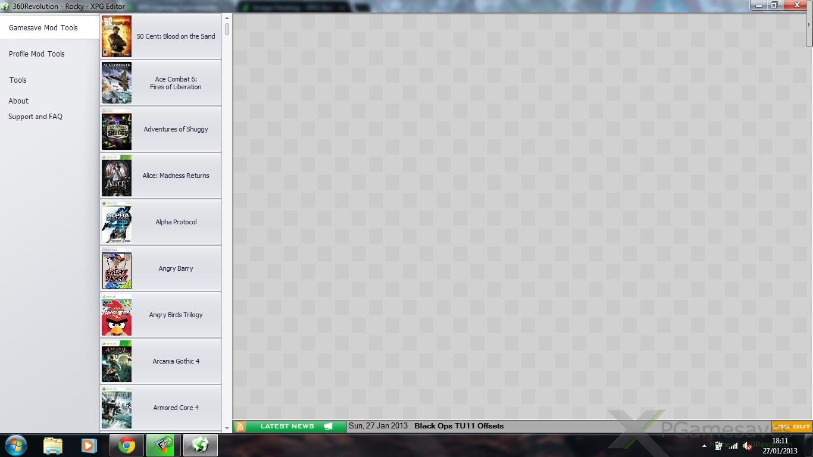Open Black Ops TU11 Offsets news item
813x457 pixels.
tap(458, 426)
